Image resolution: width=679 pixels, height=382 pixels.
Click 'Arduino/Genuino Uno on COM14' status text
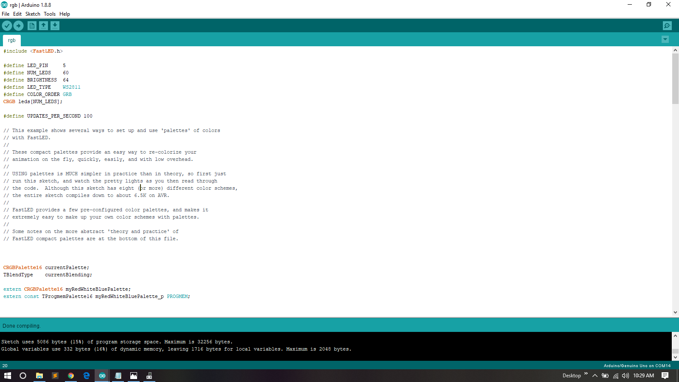tap(637, 365)
